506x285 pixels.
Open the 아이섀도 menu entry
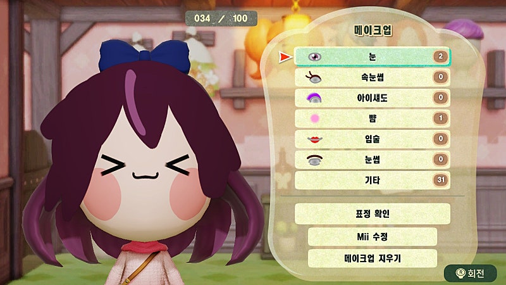[373, 98]
